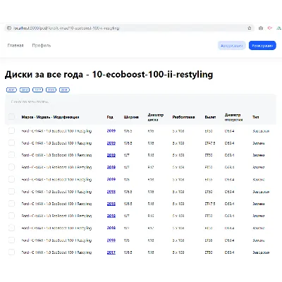This screenshot has width=282, height=282.
Task: Check the 2019 W7 R17 row checkbox
Action: tap(11, 167)
